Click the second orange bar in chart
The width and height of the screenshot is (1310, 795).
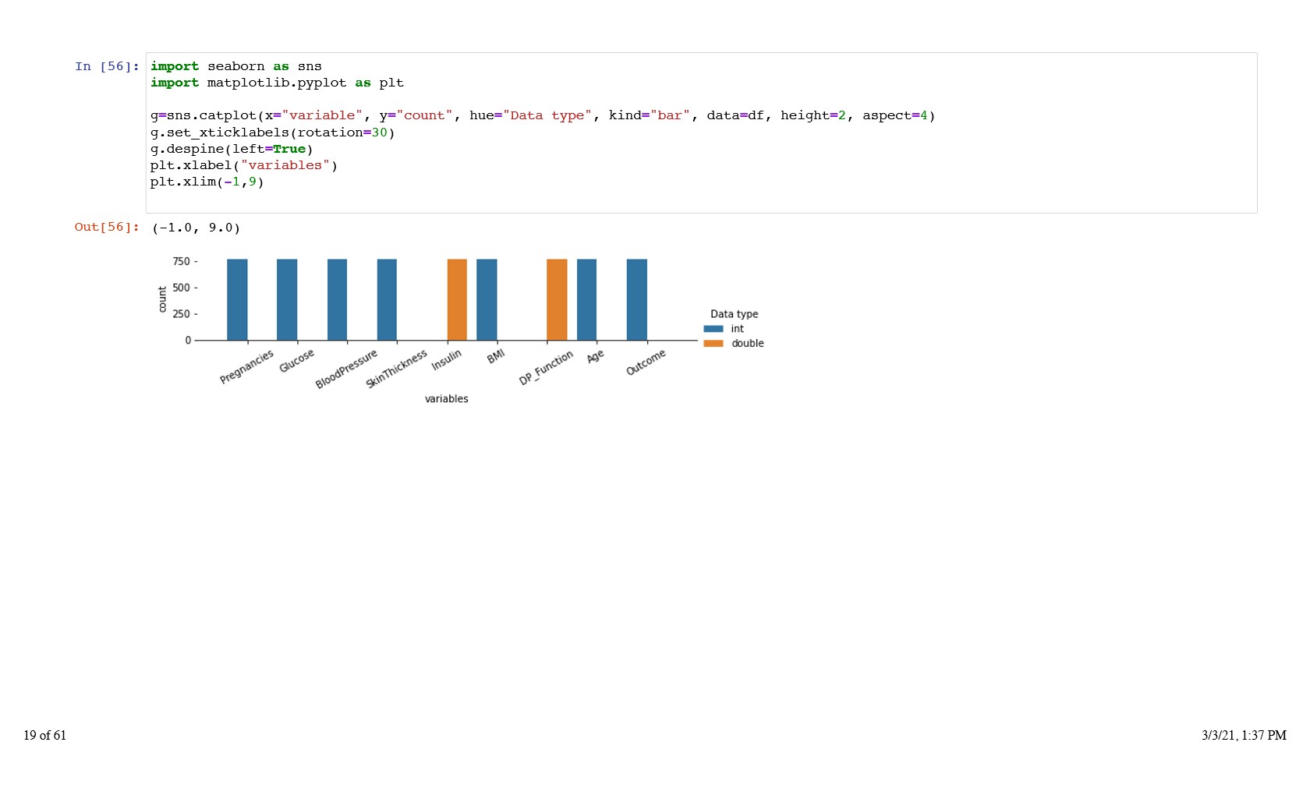pos(557,299)
